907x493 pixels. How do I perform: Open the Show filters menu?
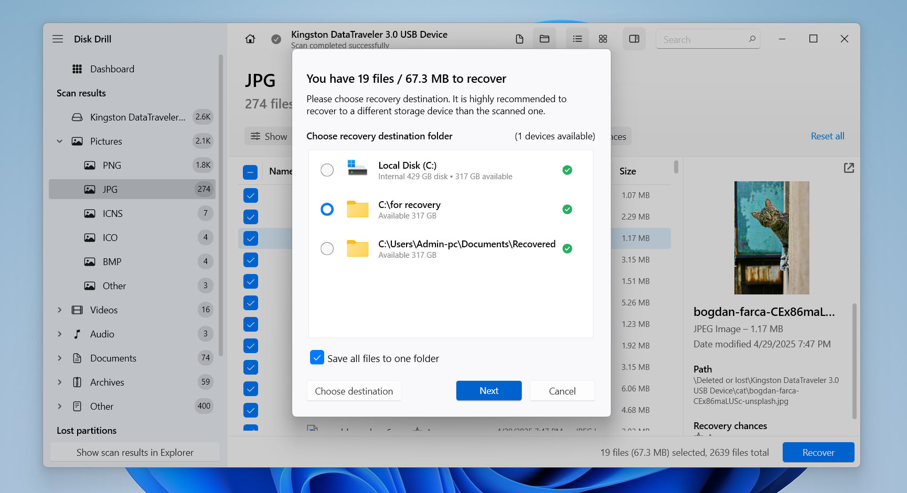point(269,136)
